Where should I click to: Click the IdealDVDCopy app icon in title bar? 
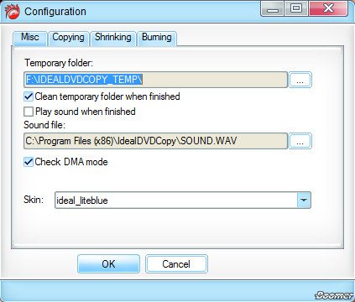click(x=12, y=12)
